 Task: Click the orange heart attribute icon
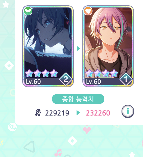tap(88, 11)
